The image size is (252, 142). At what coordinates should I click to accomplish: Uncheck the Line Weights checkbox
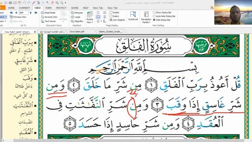click(x=111, y=20)
